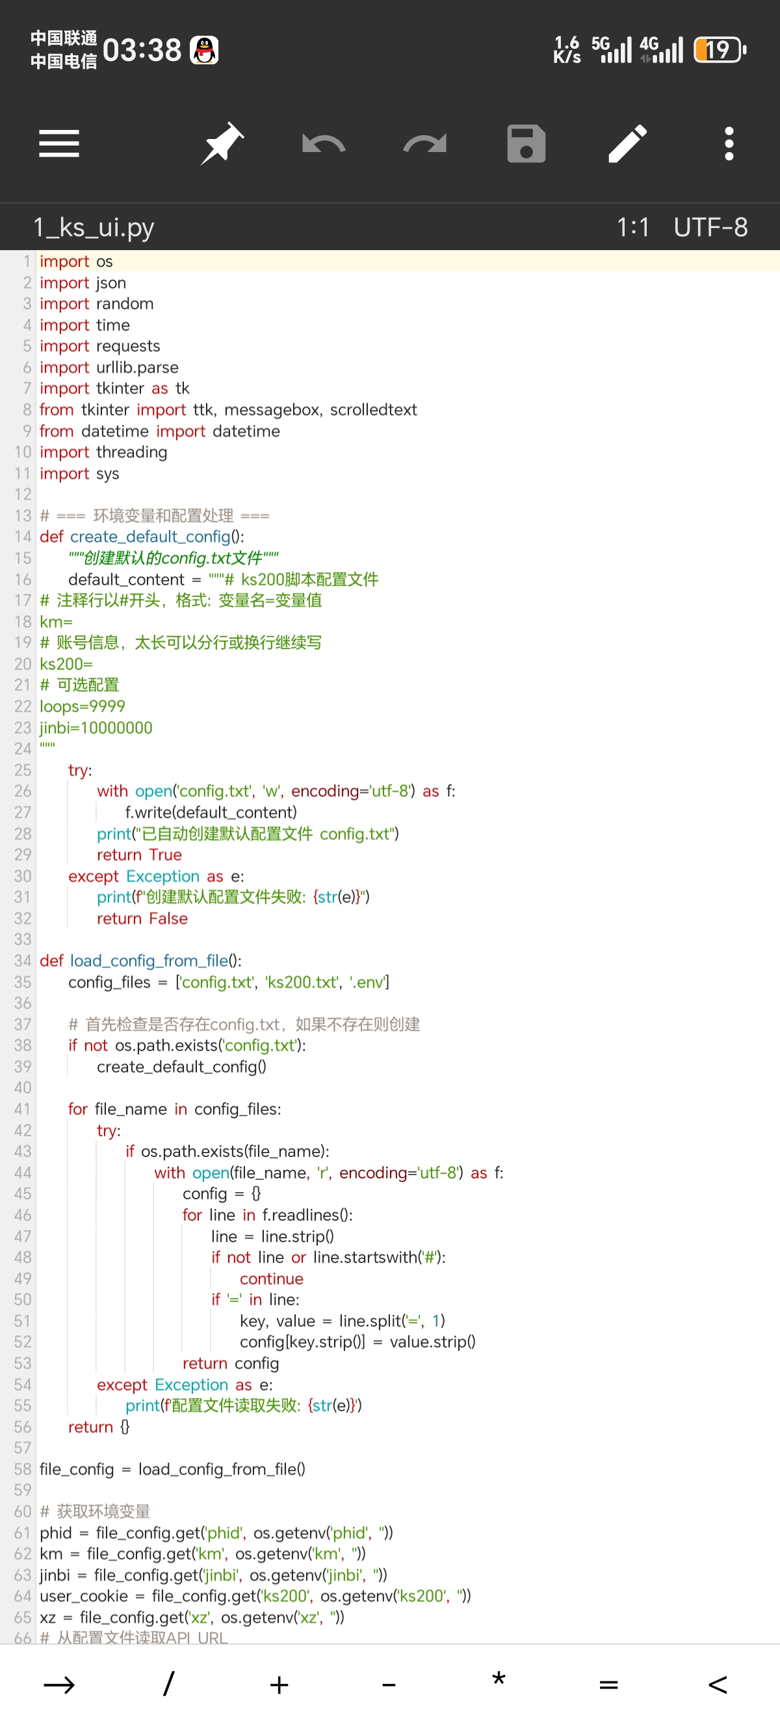This screenshot has height=1723, width=780.
Task: Tap the UTF-8 encoding label
Action: click(710, 227)
